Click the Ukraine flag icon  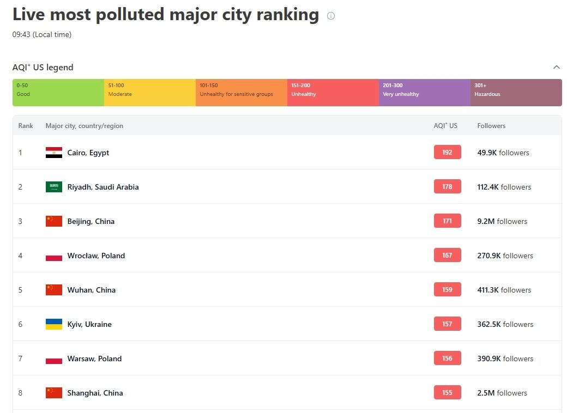(53, 324)
